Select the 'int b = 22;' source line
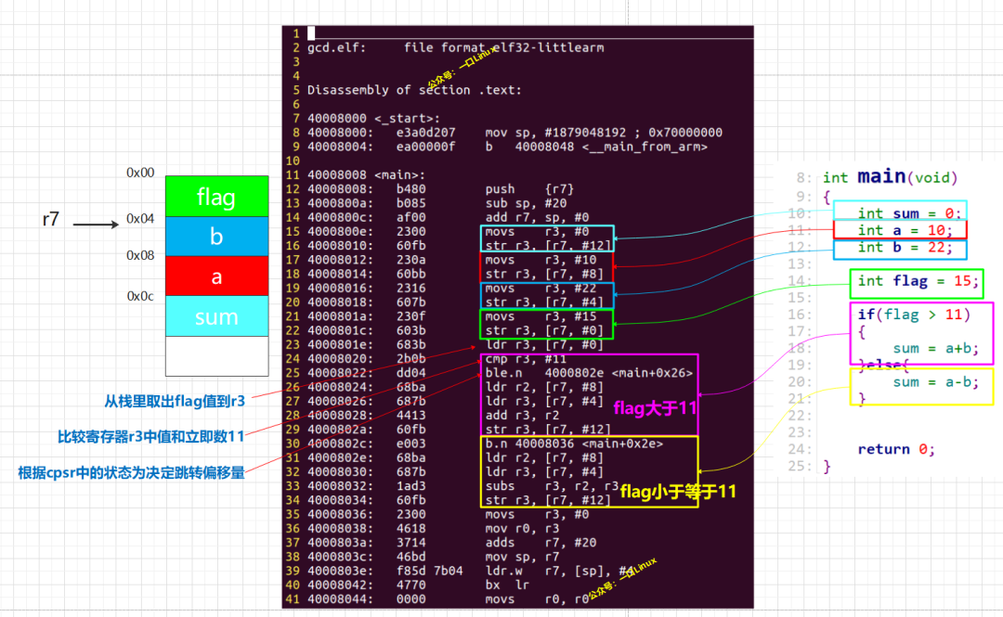Screen dimensions: 1003x617 [905, 248]
